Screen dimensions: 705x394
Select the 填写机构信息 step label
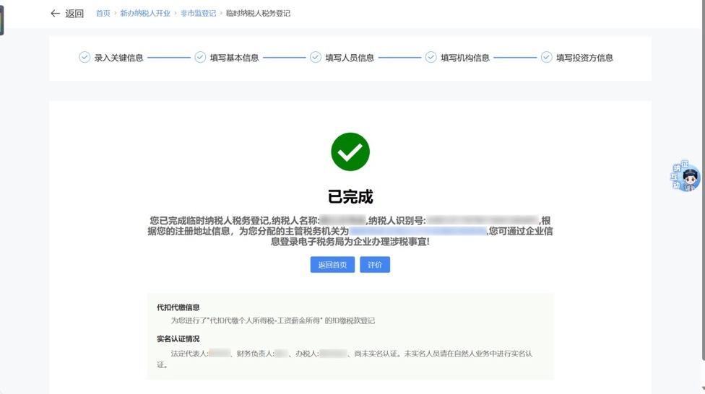[x=465, y=58]
